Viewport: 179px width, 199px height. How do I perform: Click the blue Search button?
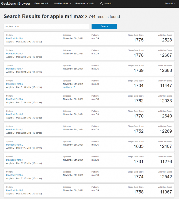coord(104,26)
